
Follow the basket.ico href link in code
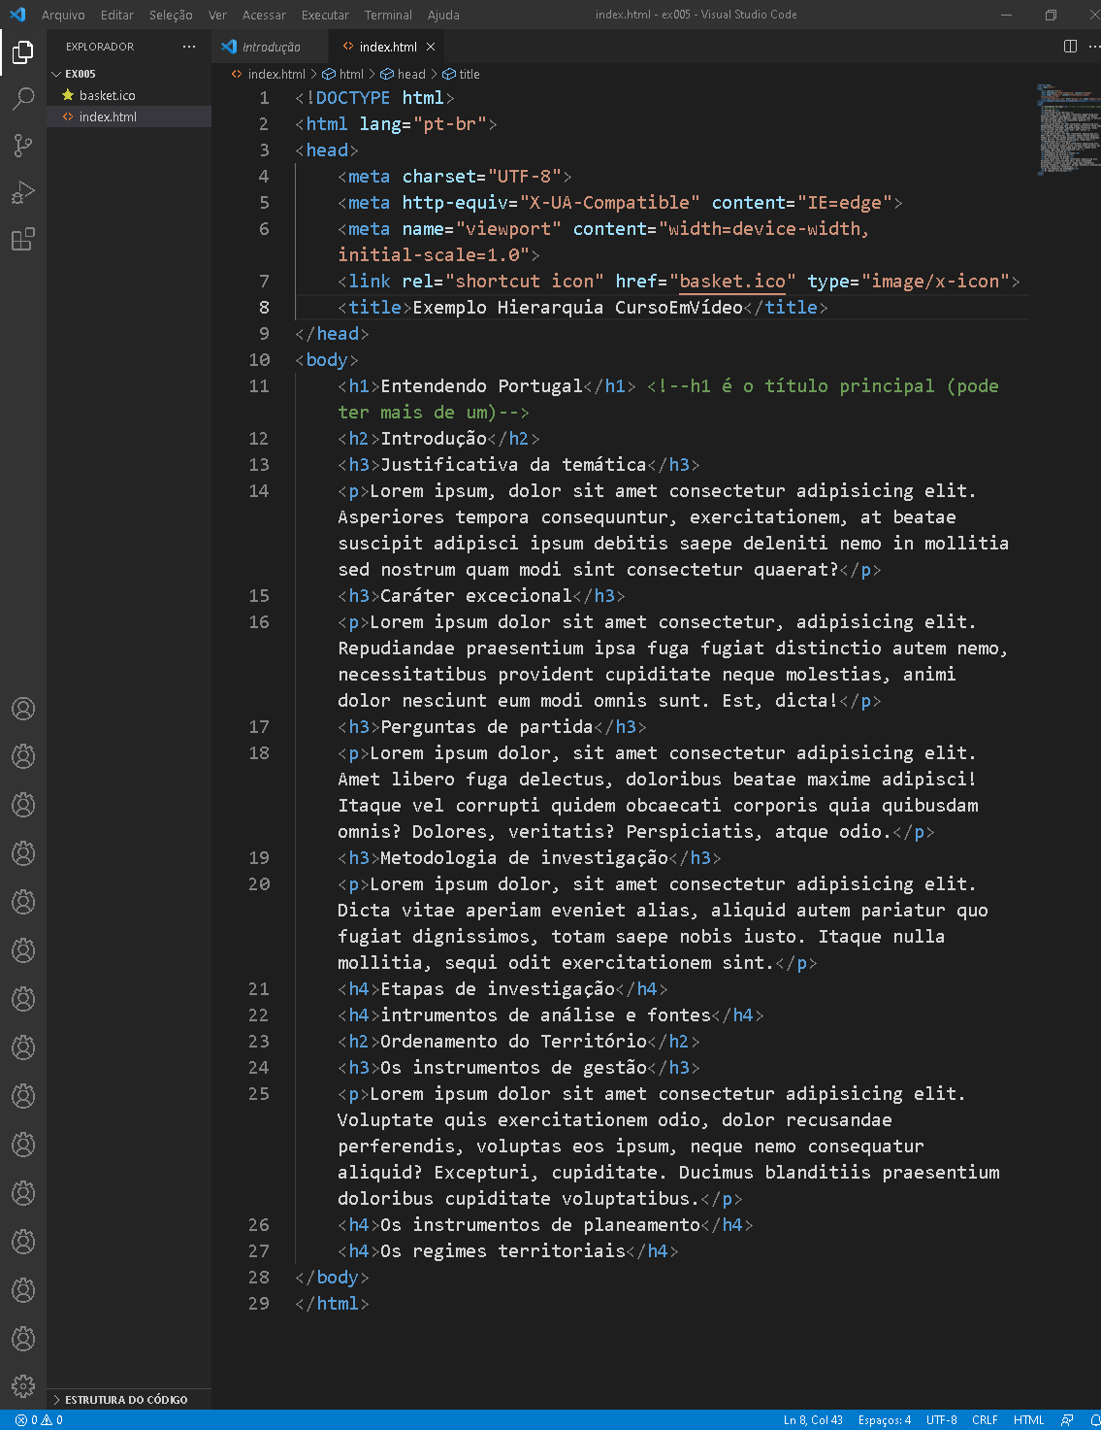point(732,282)
